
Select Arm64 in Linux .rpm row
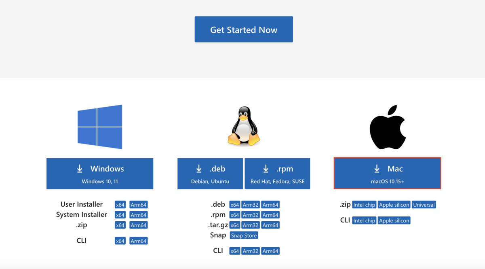pos(270,215)
